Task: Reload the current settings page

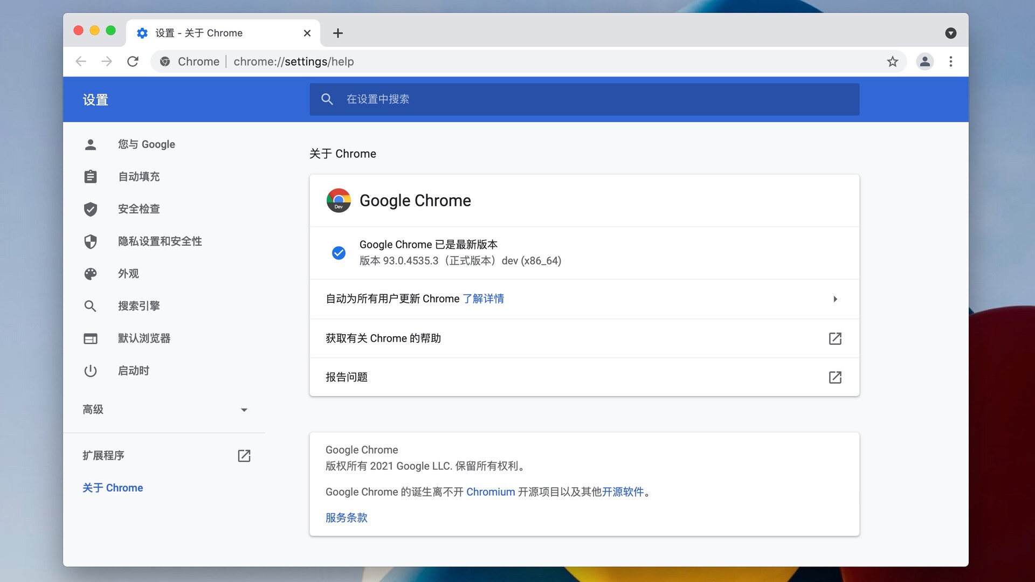Action: point(133,61)
